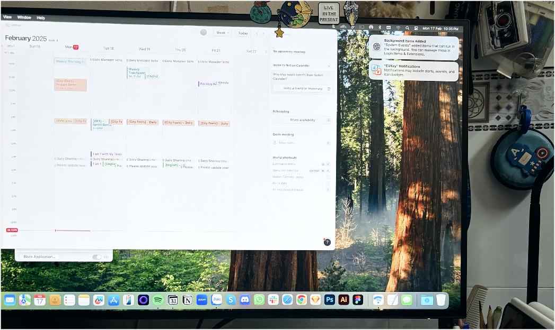Launch Illustrator from the Dock

click(x=343, y=300)
